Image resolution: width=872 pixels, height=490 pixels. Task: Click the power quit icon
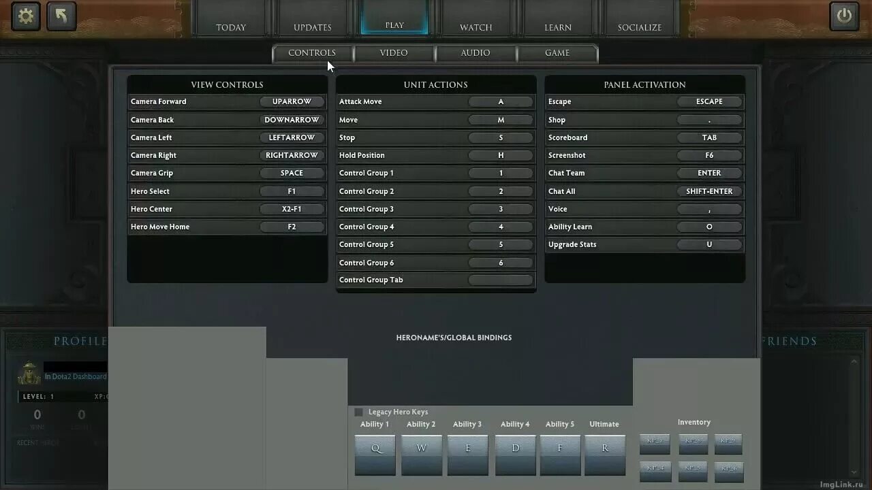pyautogui.click(x=844, y=16)
